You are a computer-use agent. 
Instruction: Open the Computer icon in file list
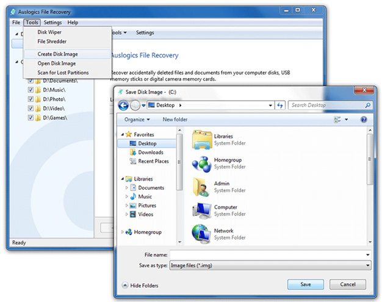pyautogui.click(x=201, y=210)
